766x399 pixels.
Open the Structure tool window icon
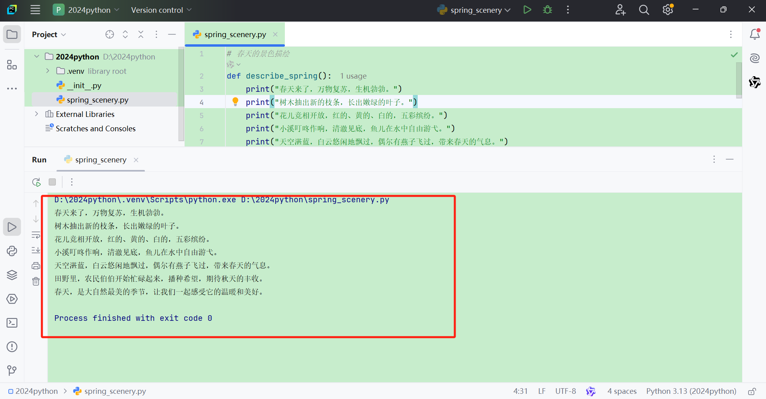pyautogui.click(x=12, y=65)
